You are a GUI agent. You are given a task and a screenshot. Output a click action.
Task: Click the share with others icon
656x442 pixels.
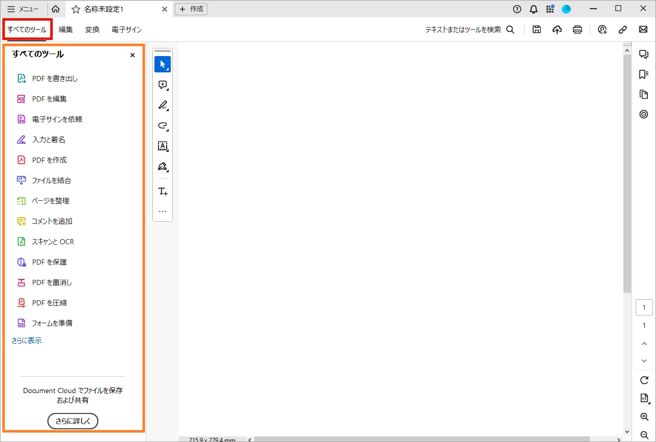[x=602, y=30]
